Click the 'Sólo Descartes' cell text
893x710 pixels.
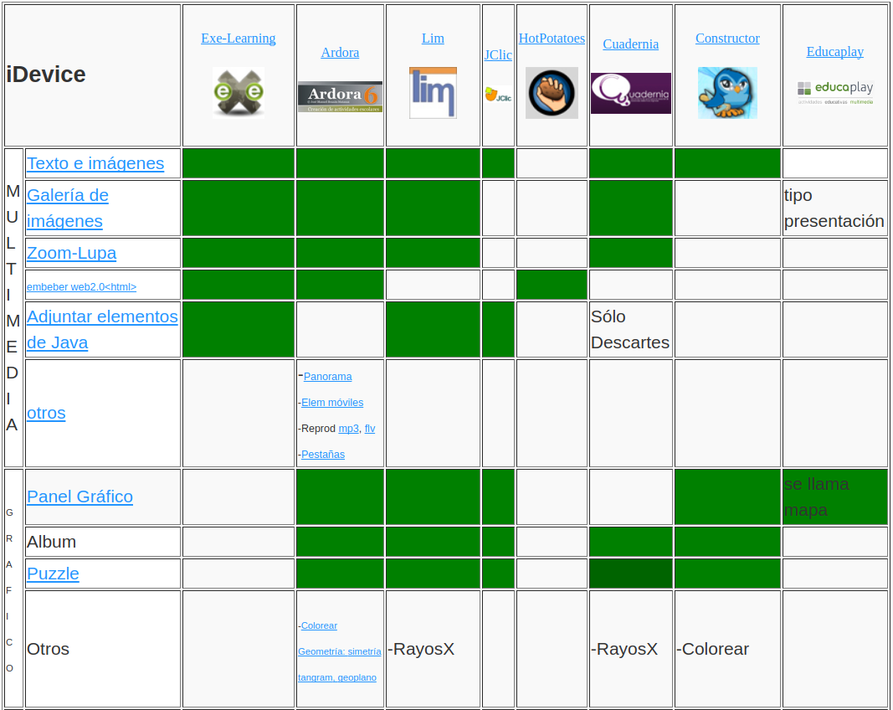[630, 329]
